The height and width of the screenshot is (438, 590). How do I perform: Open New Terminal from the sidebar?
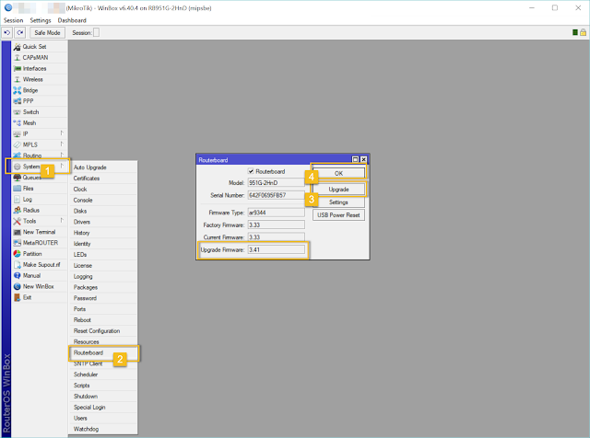pyautogui.click(x=40, y=232)
